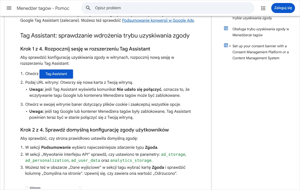
Task: Click the analytics_storage code parameter
Action: pos(131,160)
